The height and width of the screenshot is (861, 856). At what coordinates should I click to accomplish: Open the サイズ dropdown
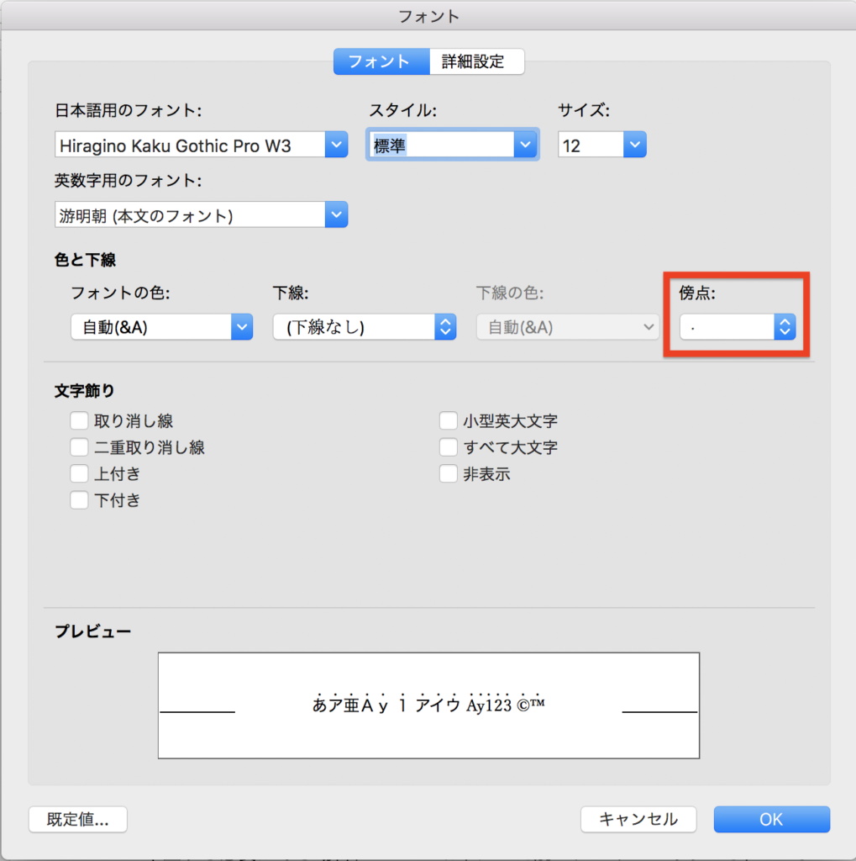point(634,144)
